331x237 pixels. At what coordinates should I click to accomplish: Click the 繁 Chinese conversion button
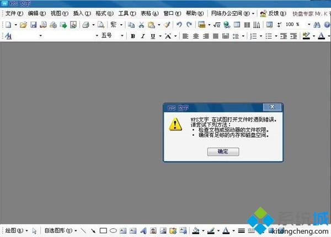coord(113,25)
